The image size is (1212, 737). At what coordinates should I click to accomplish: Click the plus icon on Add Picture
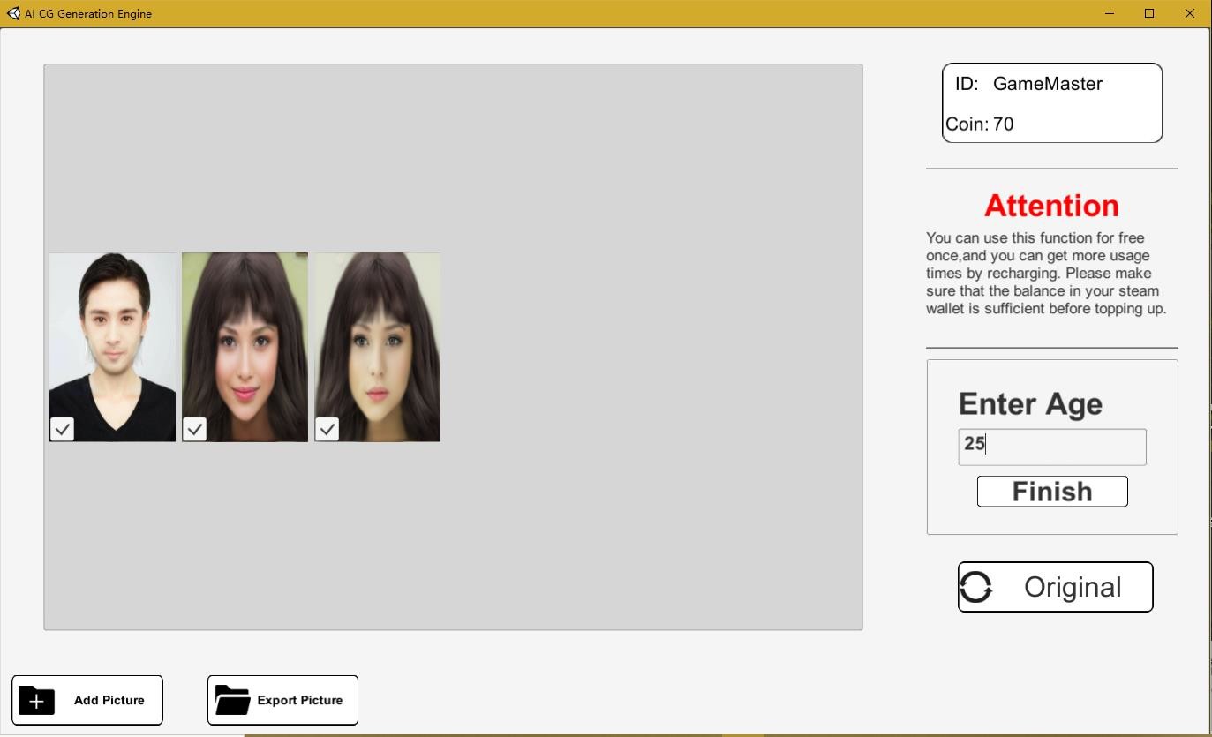tap(35, 700)
